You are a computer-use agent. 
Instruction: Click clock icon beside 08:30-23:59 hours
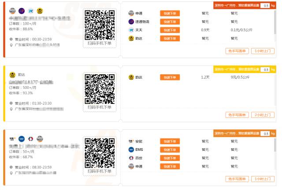(11, 167)
